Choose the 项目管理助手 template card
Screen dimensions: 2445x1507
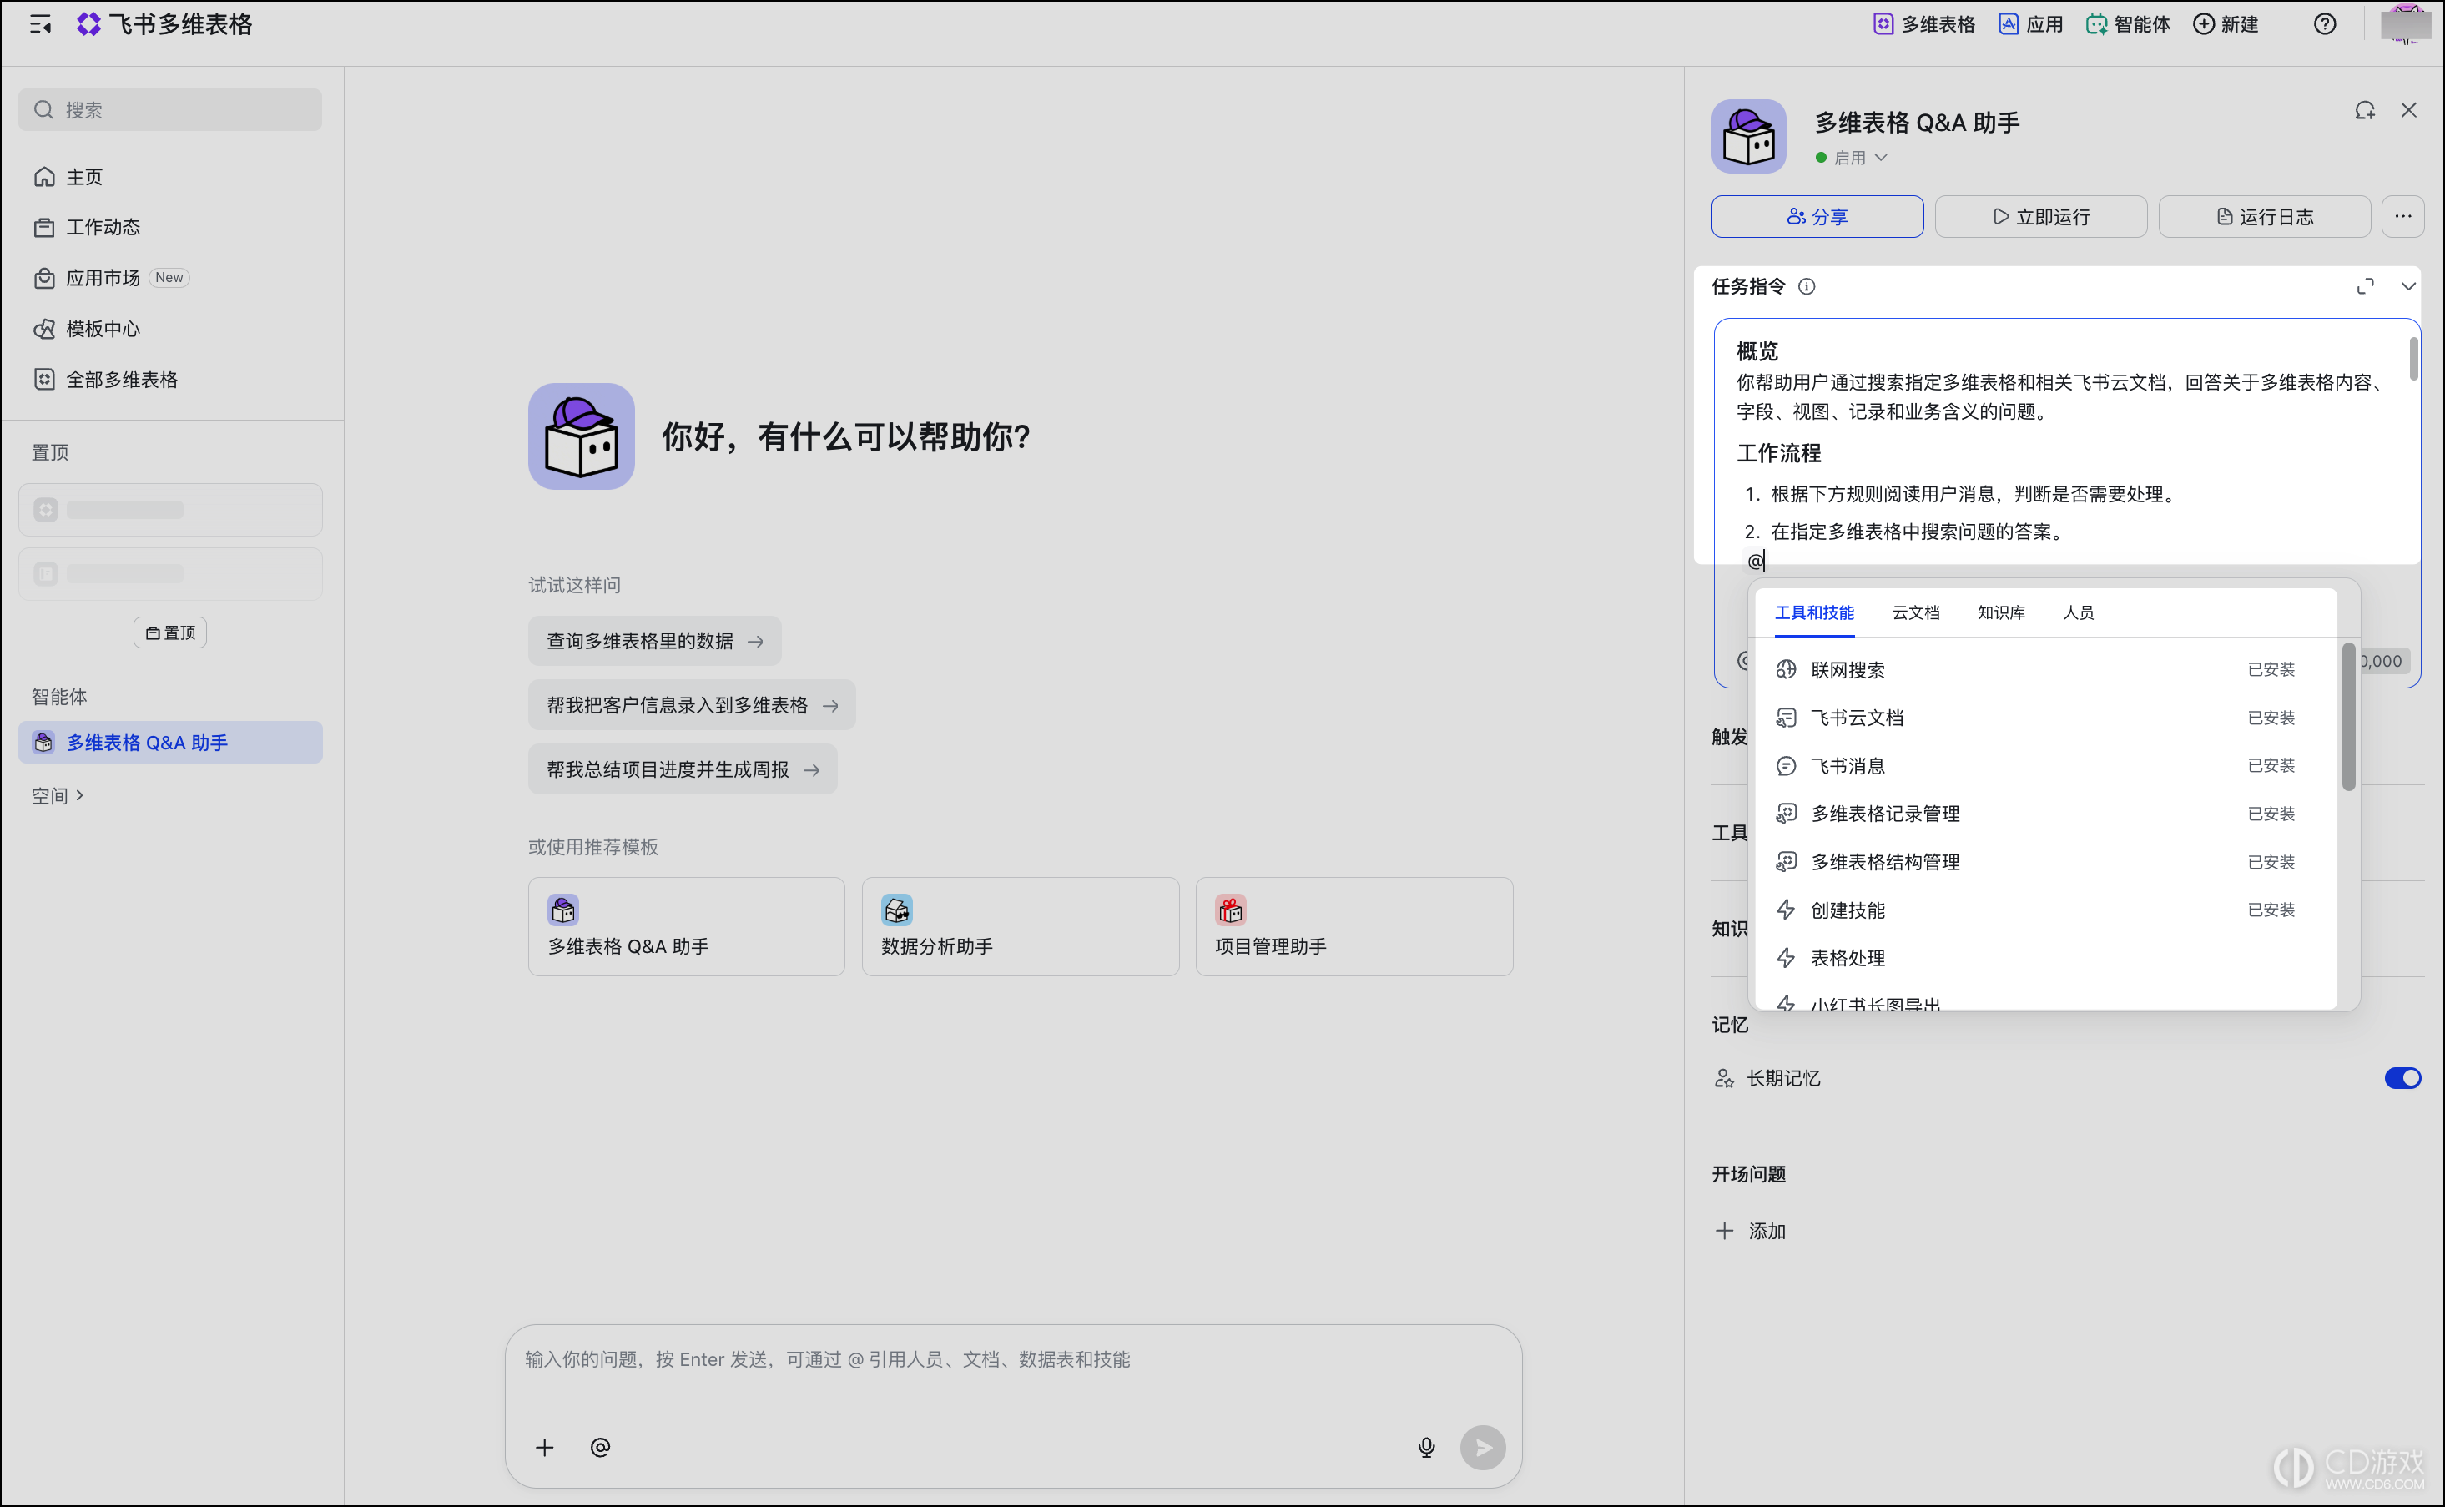coord(1354,926)
